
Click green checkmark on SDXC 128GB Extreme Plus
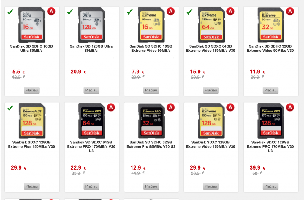(10, 108)
